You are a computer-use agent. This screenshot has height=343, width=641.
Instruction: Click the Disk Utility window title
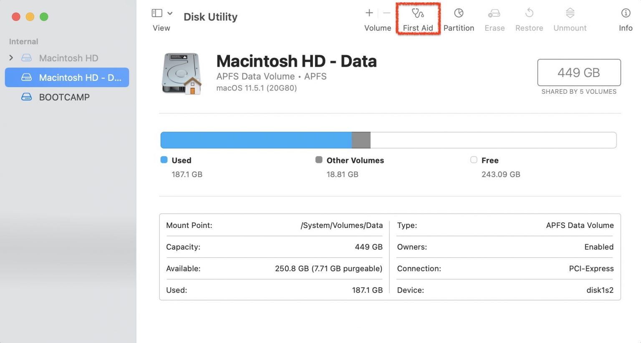210,17
